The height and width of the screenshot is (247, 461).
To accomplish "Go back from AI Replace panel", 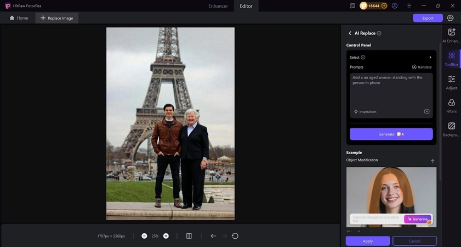I will tap(350, 33).
